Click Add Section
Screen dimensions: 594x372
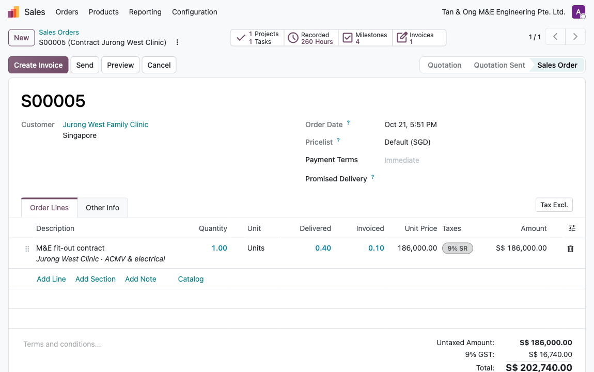(96, 279)
